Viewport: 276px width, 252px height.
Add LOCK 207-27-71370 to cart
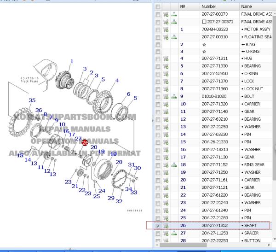(166, 81)
